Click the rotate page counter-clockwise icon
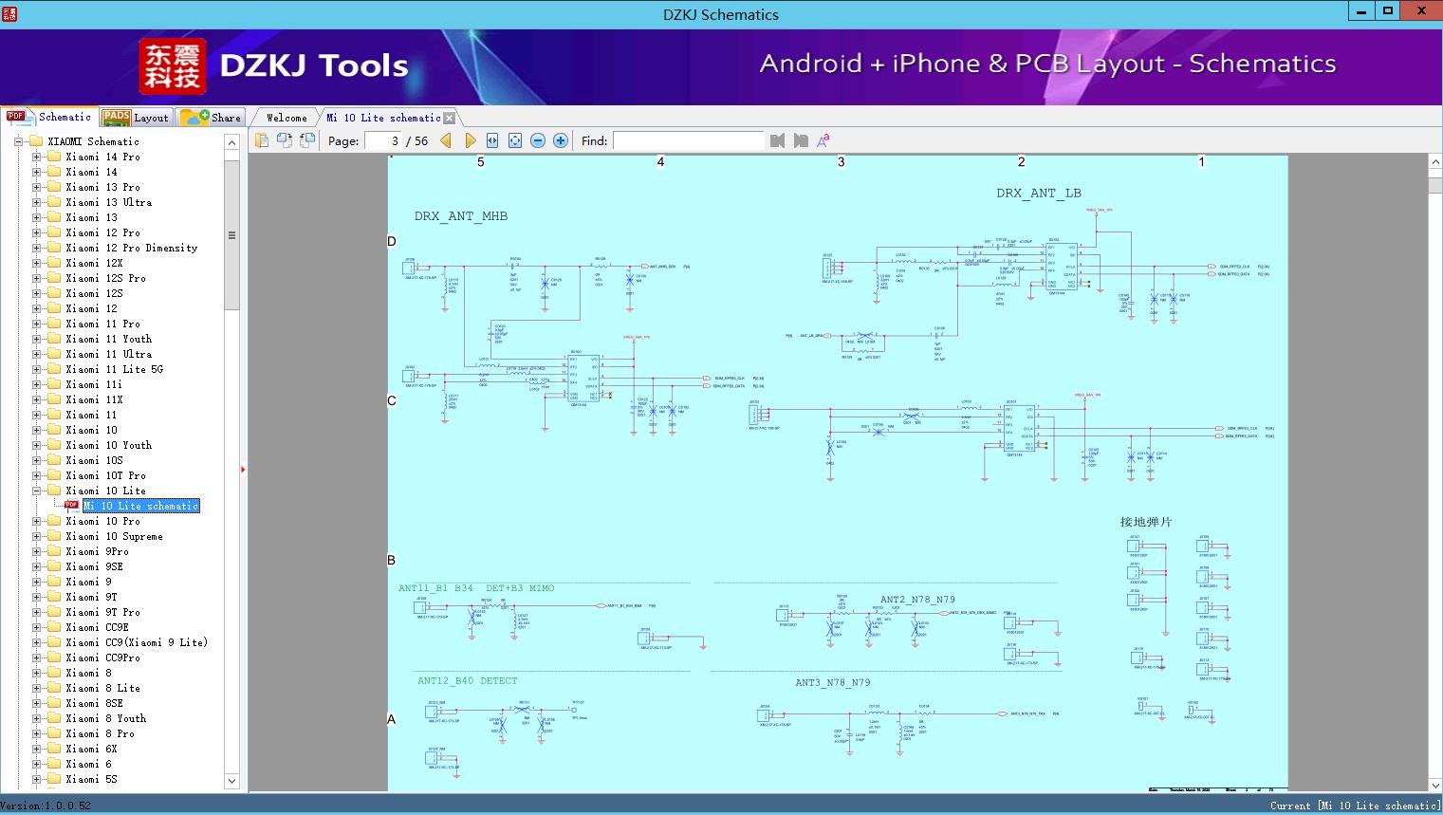The height and width of the screenshot is (815, 1443). click(x=285, y=140)
